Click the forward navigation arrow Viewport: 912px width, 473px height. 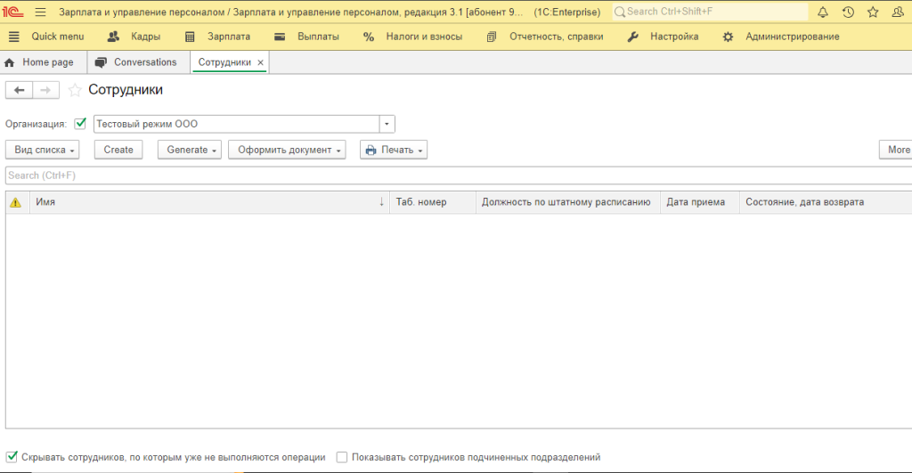coord(46,90)
